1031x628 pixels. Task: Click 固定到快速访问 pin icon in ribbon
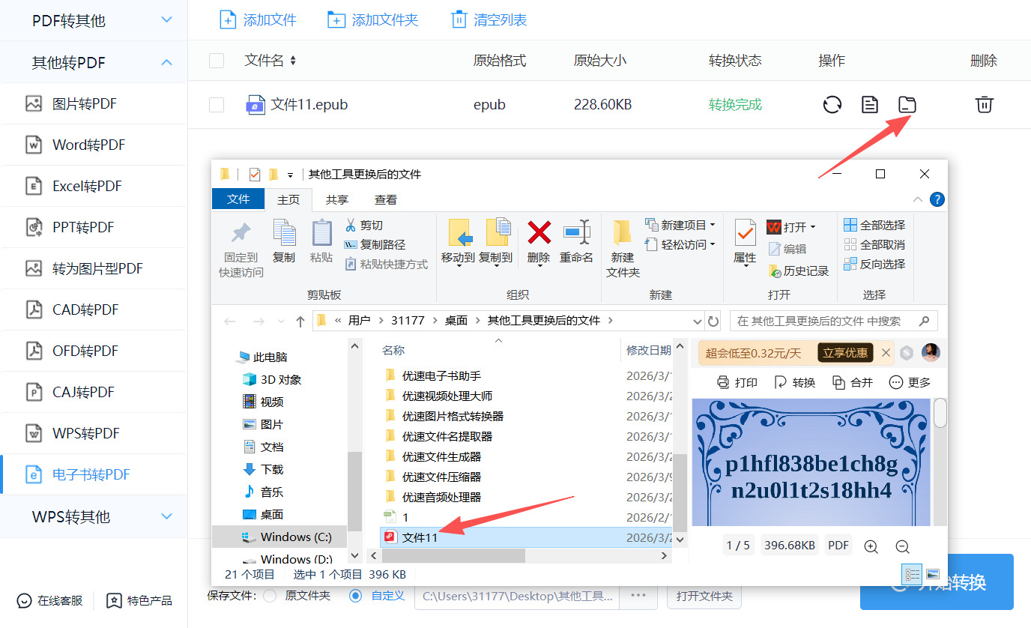pyautogui.click(x=241, y=233)
